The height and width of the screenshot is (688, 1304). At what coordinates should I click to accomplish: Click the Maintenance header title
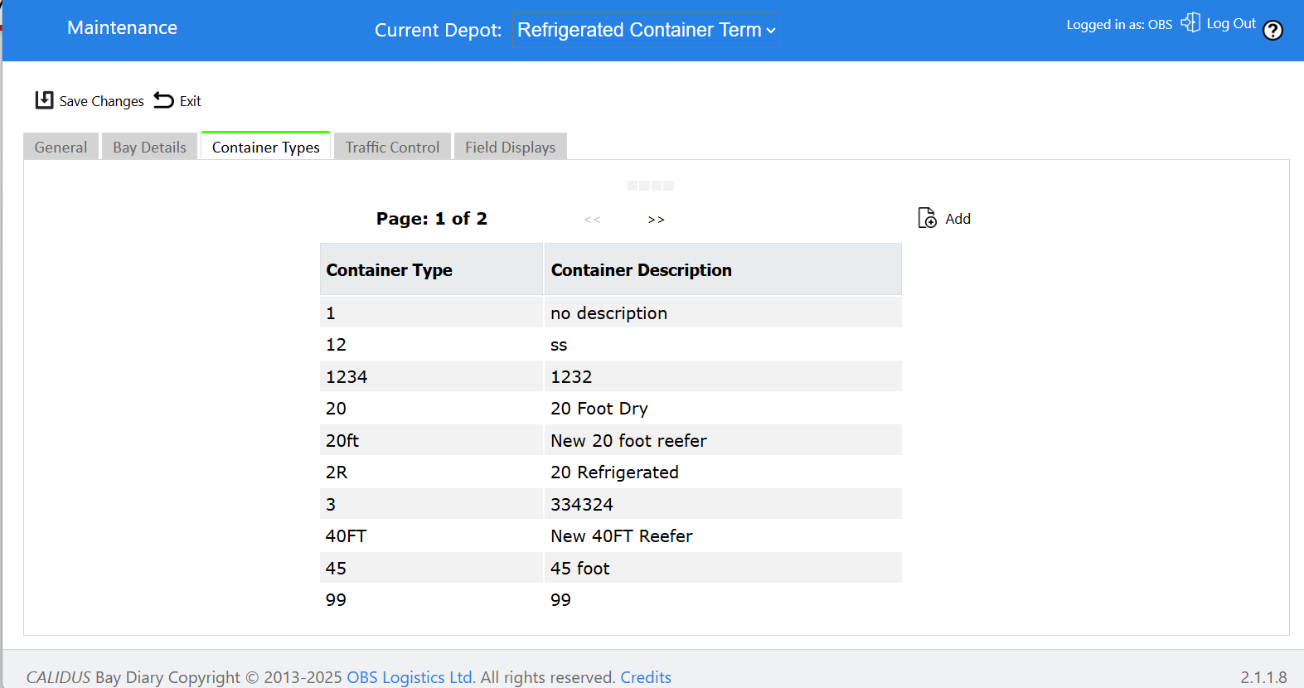pos(122,27)
